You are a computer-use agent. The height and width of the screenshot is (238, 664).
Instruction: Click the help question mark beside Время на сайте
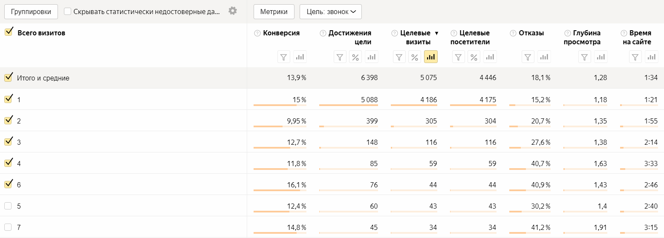pyautogui.click(x=624, y=33)
